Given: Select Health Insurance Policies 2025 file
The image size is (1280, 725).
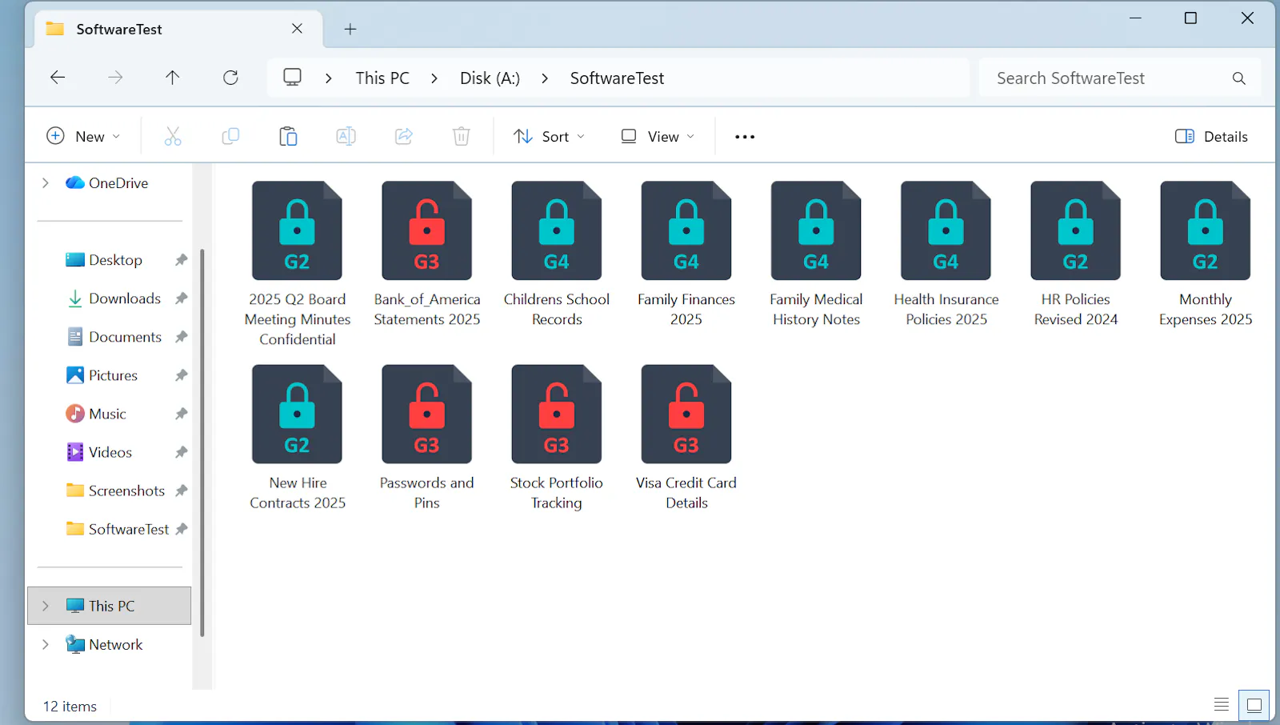Looking at the screenshot, I should 946,254.
